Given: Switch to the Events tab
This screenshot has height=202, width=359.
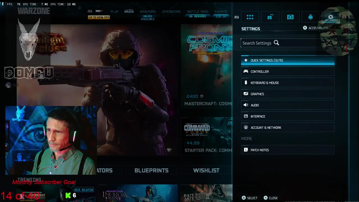Looking at the screenshot, I should tap(221, 12).
